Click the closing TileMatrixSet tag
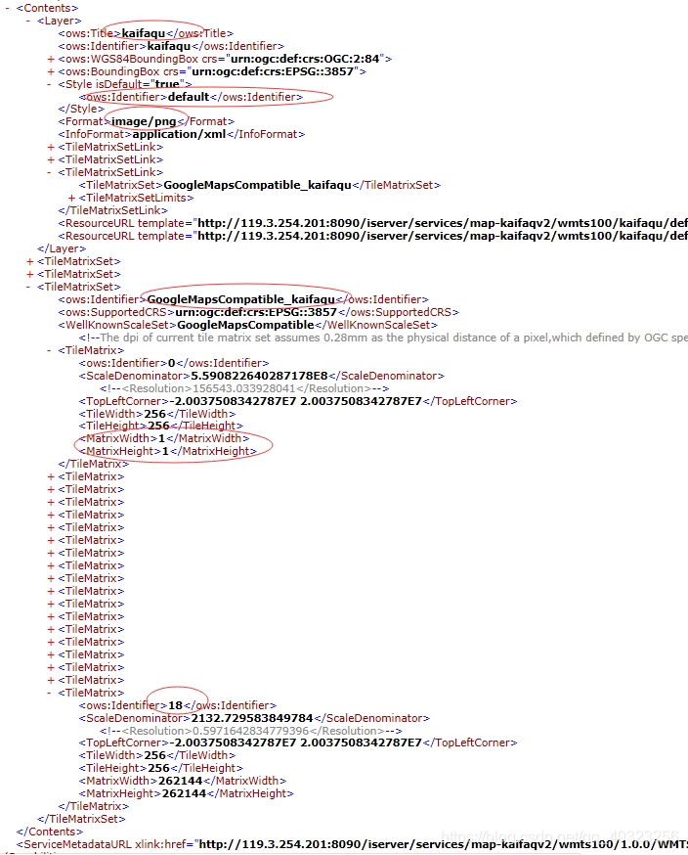 pyautogui.click(x=81, y=819)
